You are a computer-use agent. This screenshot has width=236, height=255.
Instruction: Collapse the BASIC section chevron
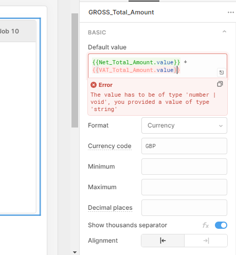[224, 32]
